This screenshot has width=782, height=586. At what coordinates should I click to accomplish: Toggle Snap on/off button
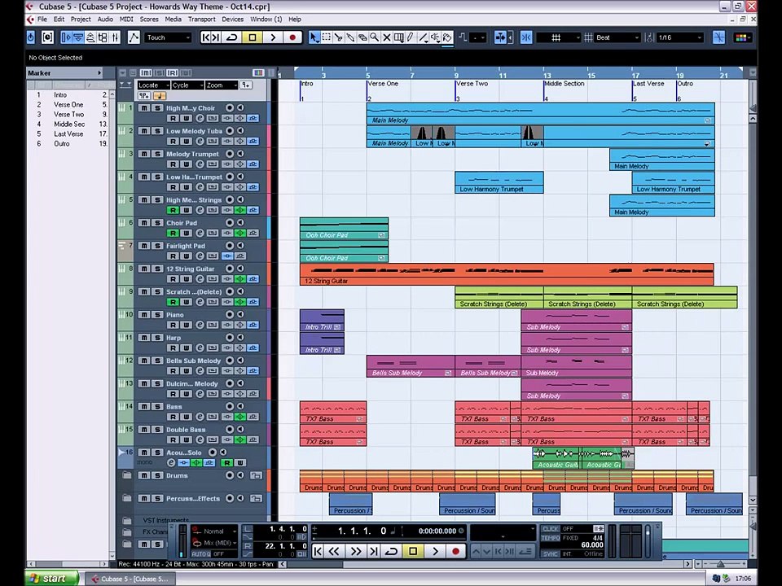click(x=525, y=37)
